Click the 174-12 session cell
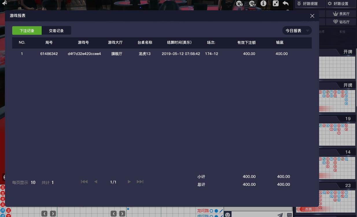The height and width of the screenshot is (217, 357). [x=211, y=54]
